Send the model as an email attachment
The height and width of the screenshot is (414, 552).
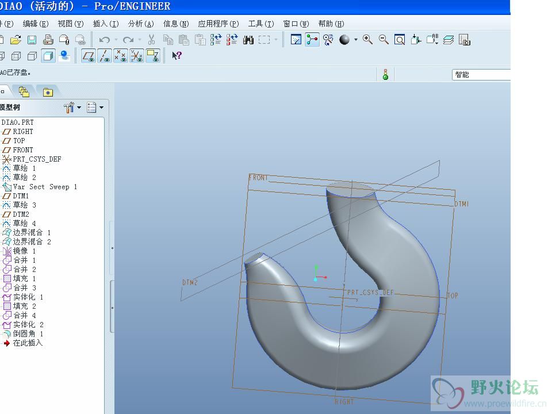(64, 40)
